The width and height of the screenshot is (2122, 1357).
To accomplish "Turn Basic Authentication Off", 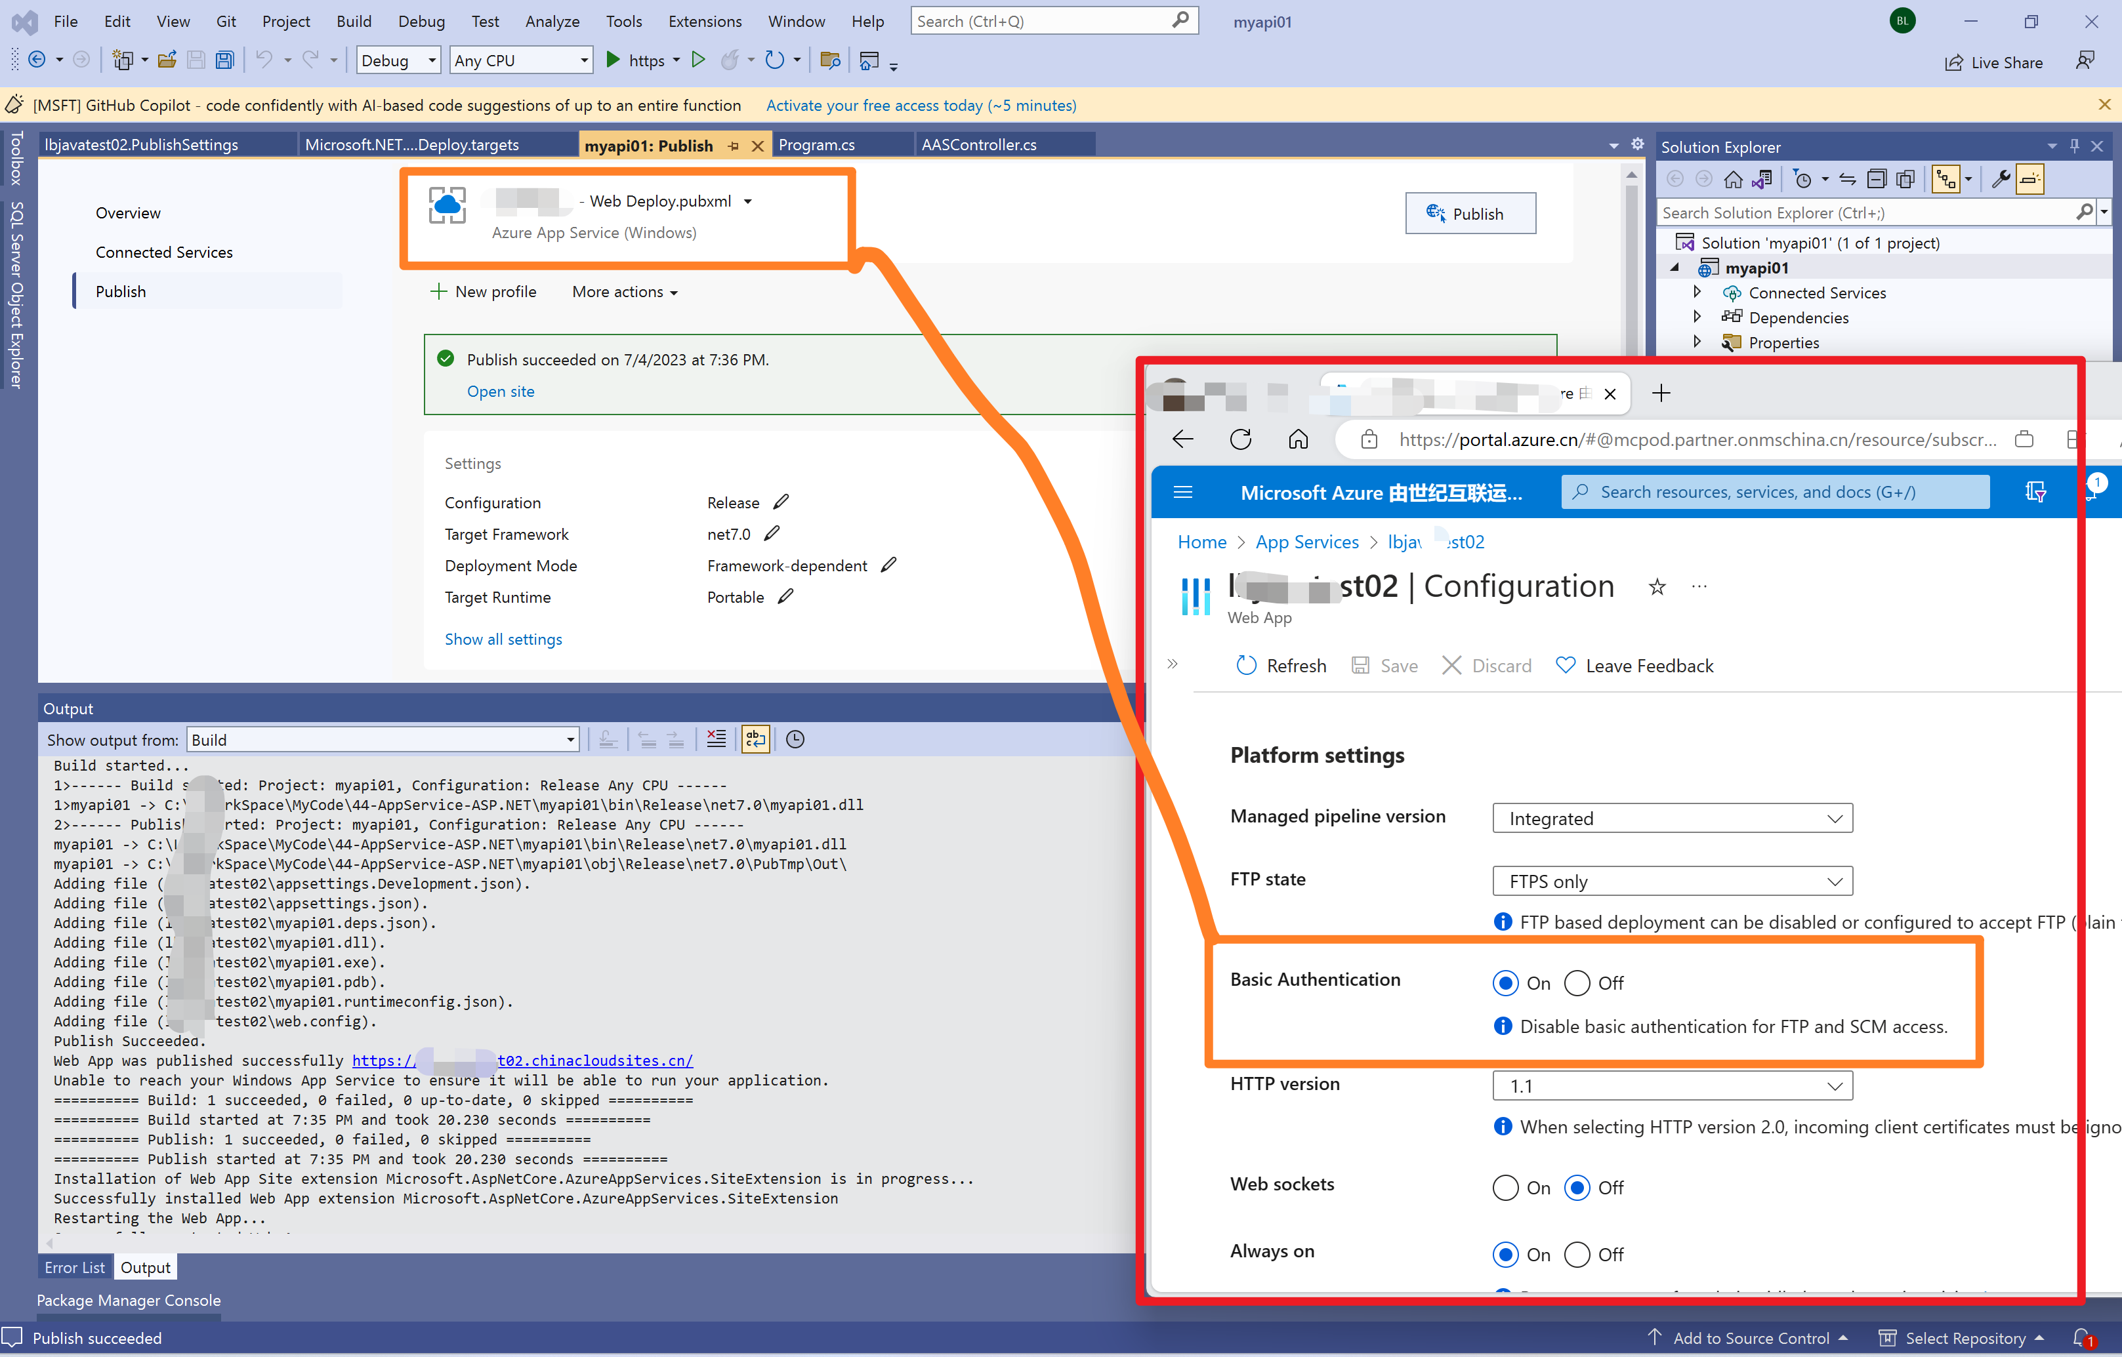I will point(1577,982).
